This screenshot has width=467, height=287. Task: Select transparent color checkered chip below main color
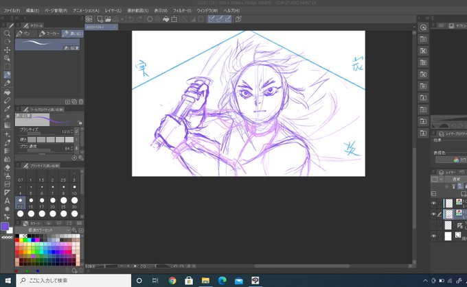(x=7, y=238)
